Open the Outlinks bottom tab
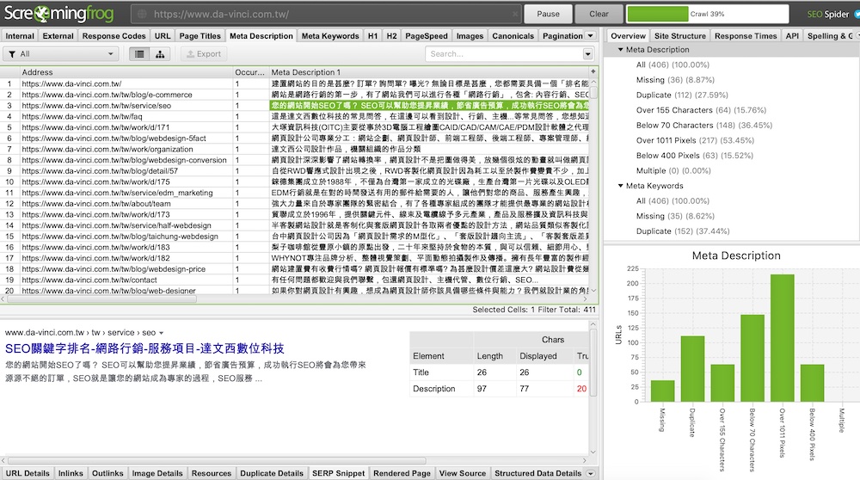 coord(107,473)
